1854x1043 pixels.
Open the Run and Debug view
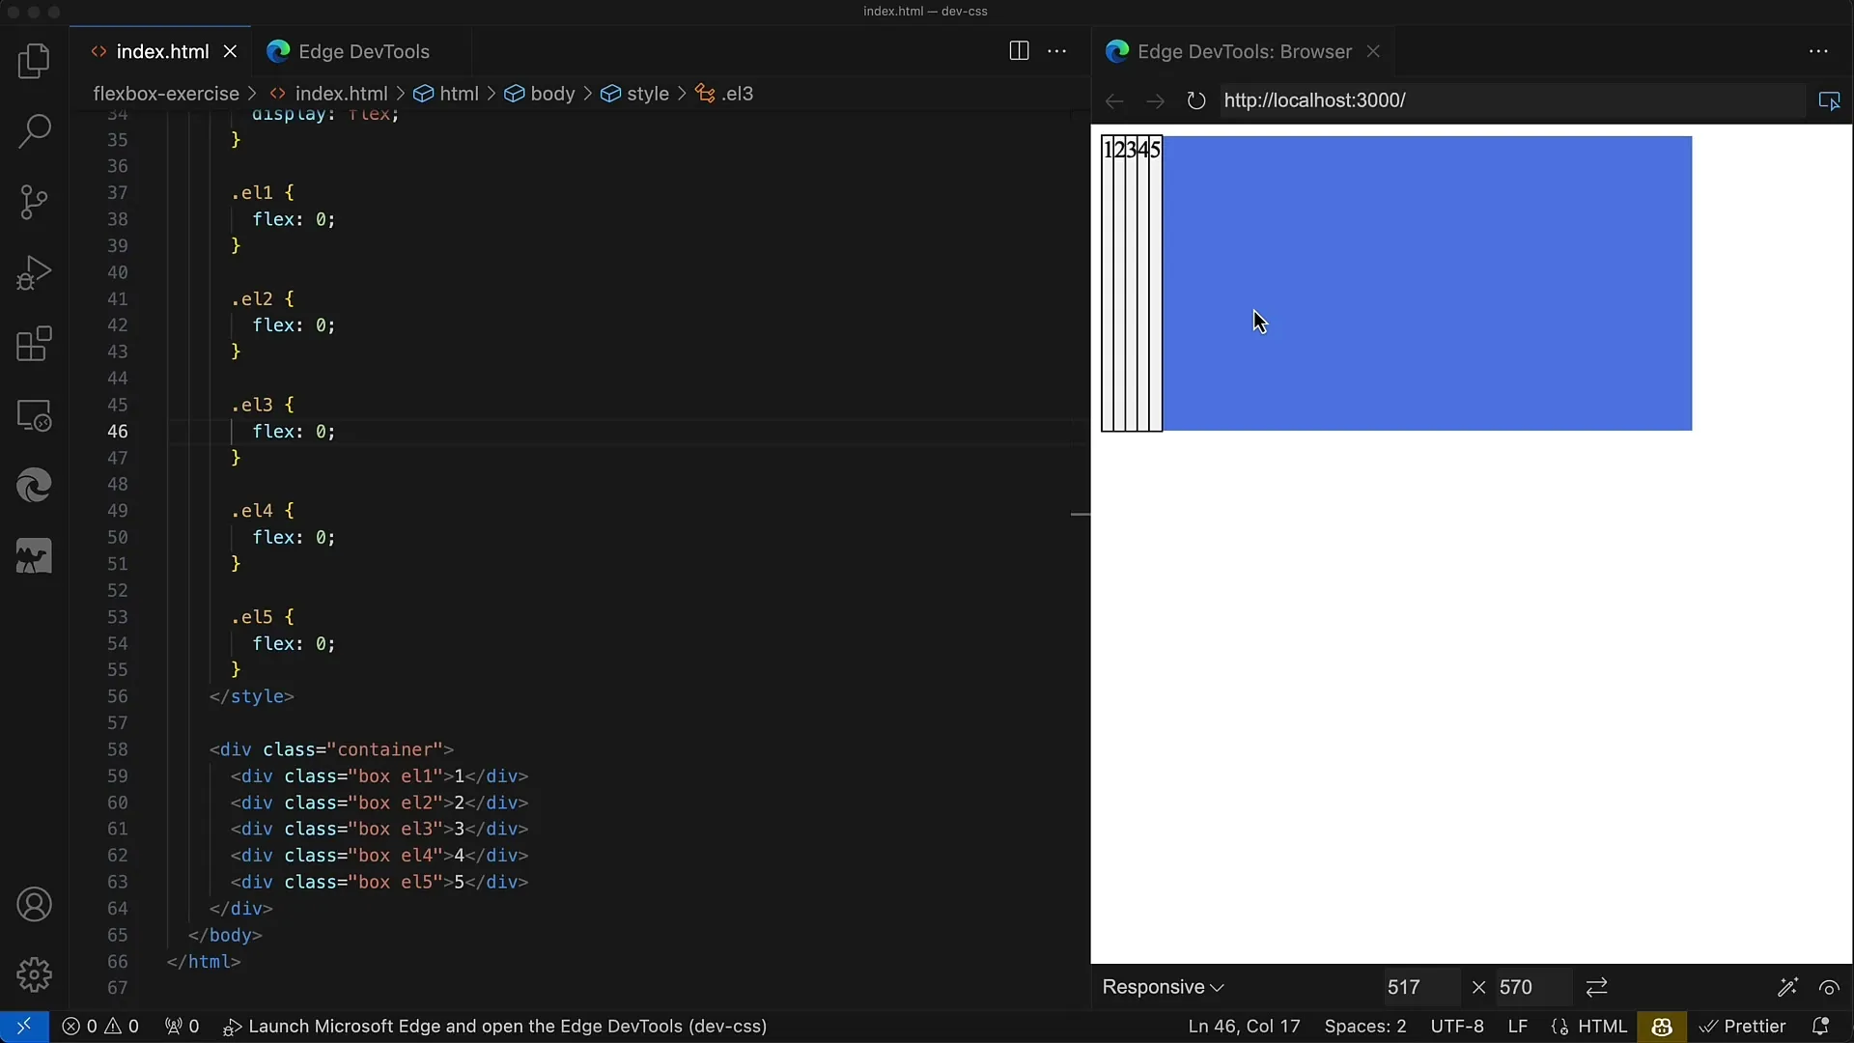(x=34, y=273)
